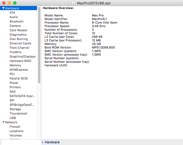183x145 pixels.
Task: Select Locations under Network
Action: pos(16,131)
